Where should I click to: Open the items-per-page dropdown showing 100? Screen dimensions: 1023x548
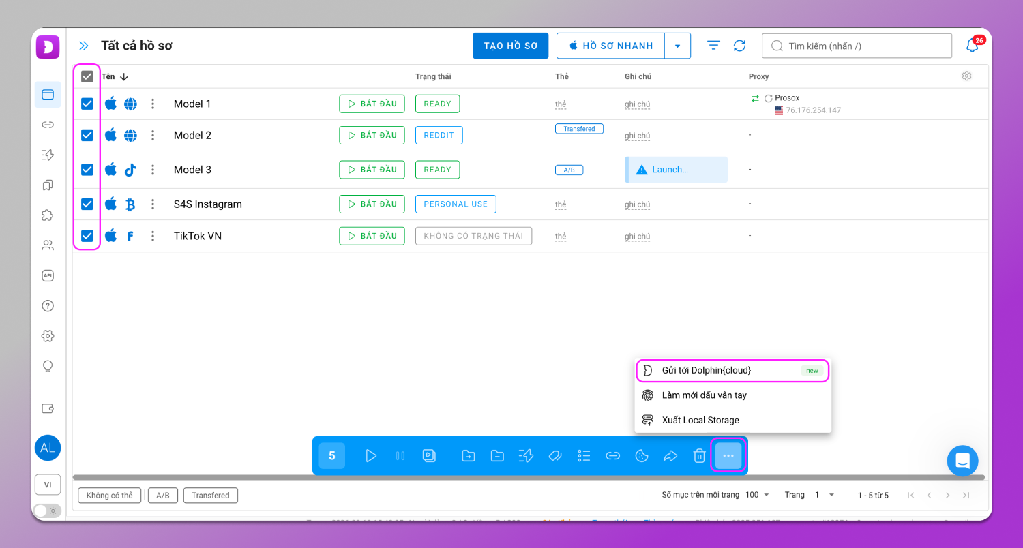point(757,495)
